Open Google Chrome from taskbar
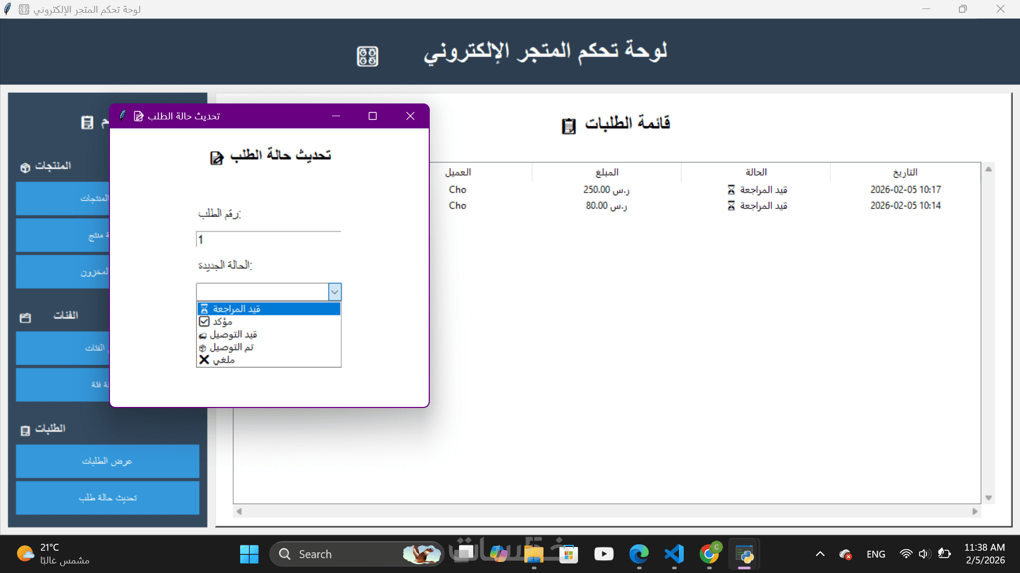Image resolution: width=1020 pixels, height=573 pixels. 709,554
